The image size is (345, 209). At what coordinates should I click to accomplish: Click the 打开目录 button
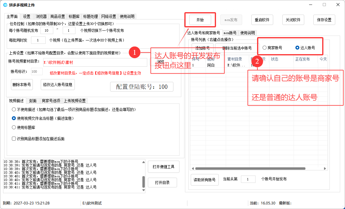(162, 183)
